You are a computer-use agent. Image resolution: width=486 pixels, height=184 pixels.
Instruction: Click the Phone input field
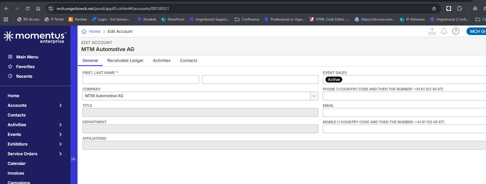404,96
